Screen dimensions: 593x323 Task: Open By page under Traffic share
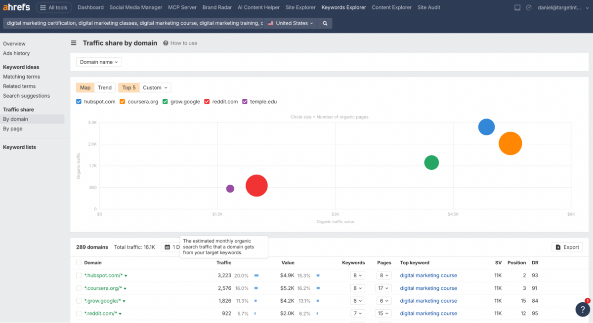(x=13, y=129)
